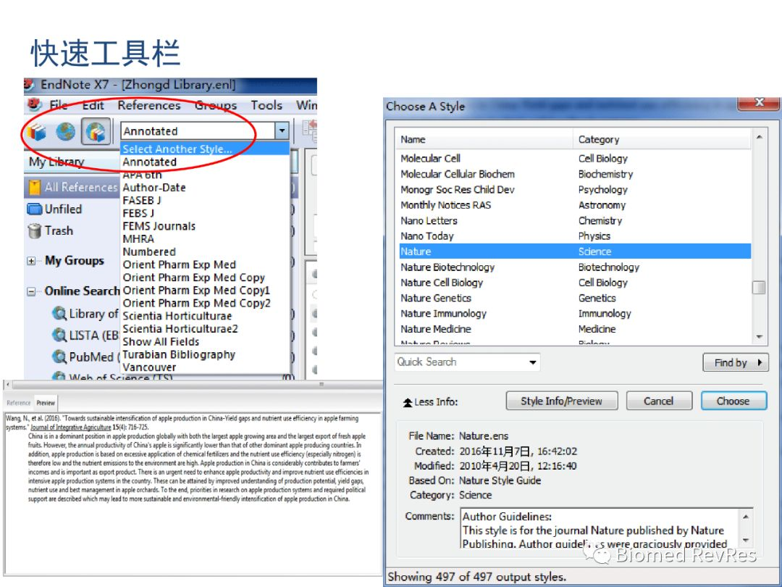Click the Trash can icon
The height and width of the screenshot is (587, 782).
(x=35, y=230)
